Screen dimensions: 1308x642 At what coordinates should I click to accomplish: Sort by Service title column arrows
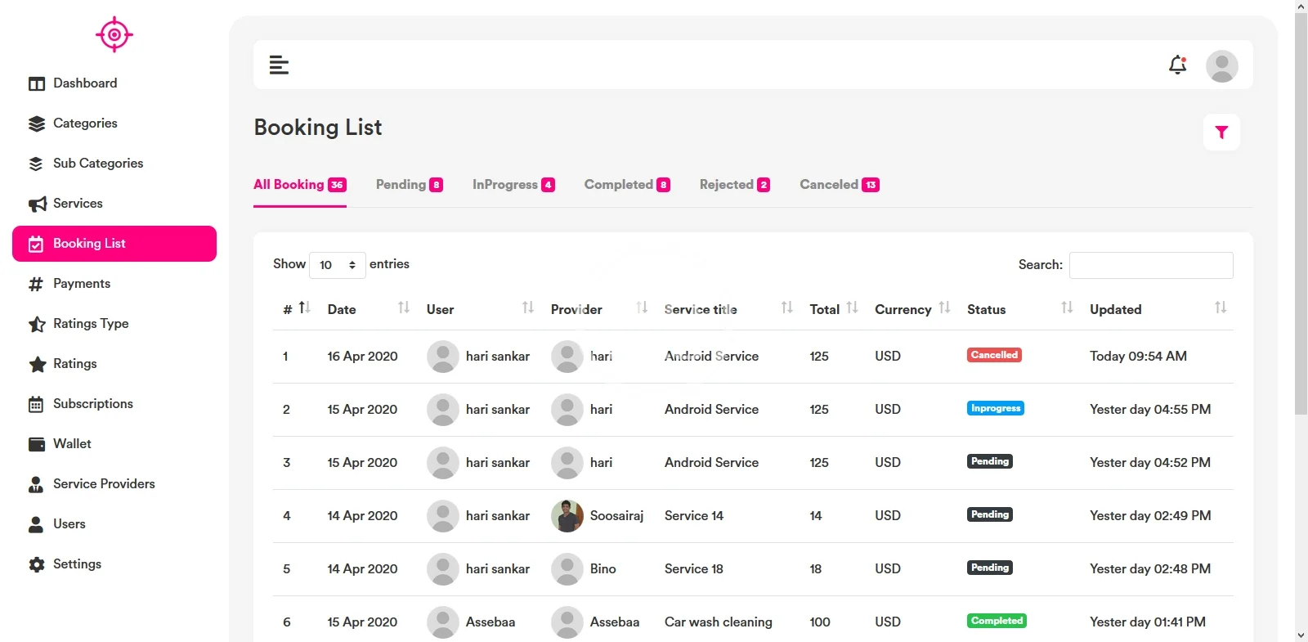tap(786, 308)
